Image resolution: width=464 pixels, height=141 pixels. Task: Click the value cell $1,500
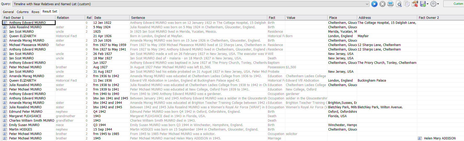[291, 67]
